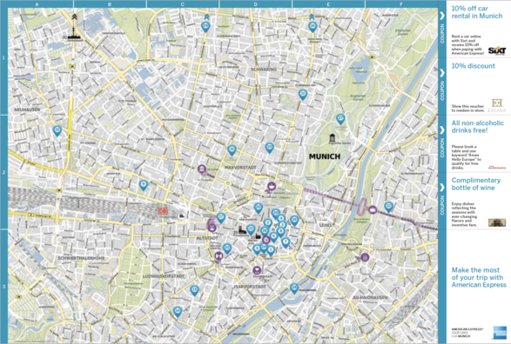Click the Deutsche Bahn station logo
The height and width of the screenshot is (344, 511).
pyautogui.click(x=163, y=211)
